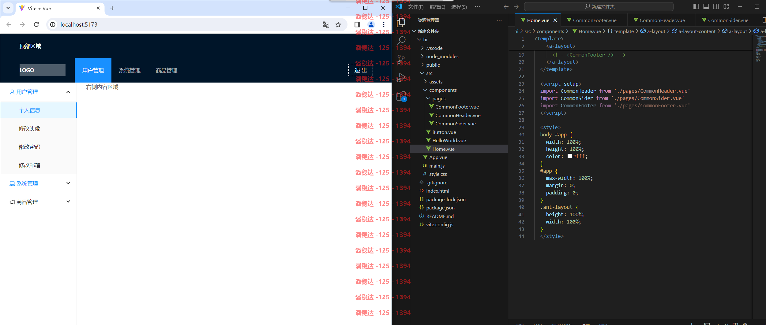This screenshot has width=766, height=325.
Task: Open Explorer panel more actions ellipsis
Action: point(499,20)
